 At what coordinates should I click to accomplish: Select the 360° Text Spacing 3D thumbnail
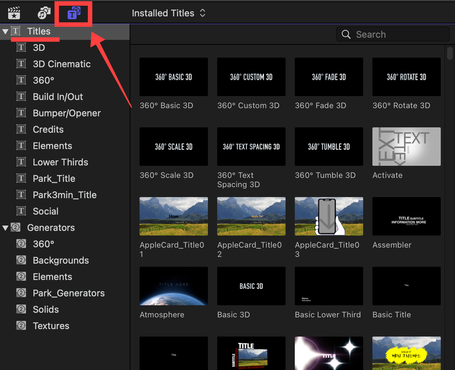[251, 147]
